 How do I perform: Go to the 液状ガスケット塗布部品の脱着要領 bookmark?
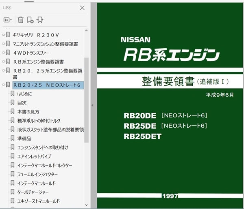(50, 130)
